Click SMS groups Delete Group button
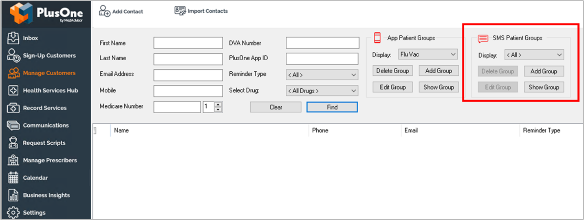 (x=498, y=71)
